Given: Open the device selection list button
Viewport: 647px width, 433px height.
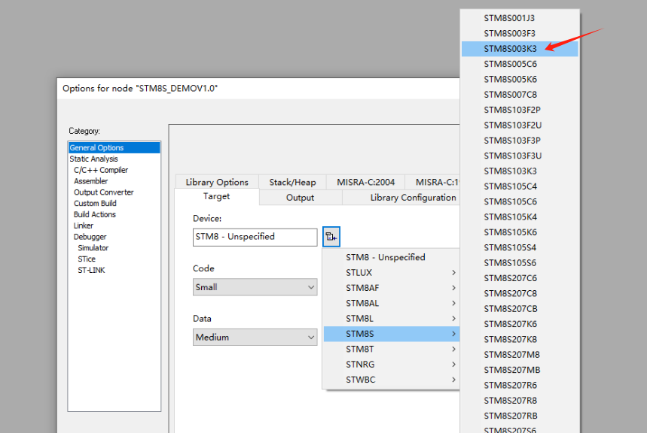Looking at the screenshot, I should pos(331,237).
